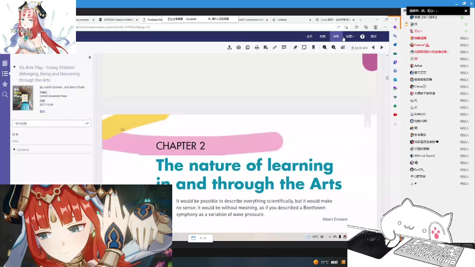Click the copy pages icon in reader toolbar

(x=248, y=47)
